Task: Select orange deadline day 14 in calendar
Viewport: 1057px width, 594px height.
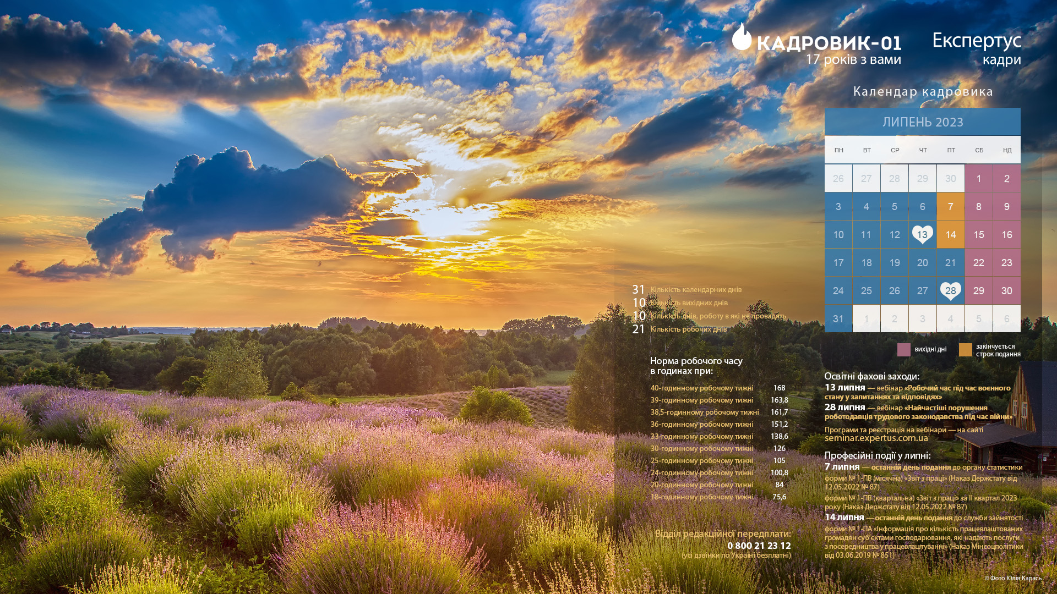Action: (x=950, y=235)
